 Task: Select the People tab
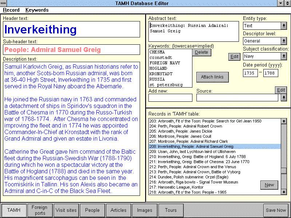pyautogui.click(x=92, y=210)
